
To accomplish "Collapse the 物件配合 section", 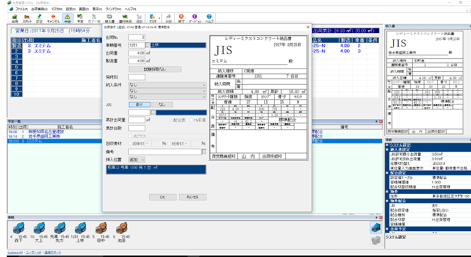I will click(388, 201).
